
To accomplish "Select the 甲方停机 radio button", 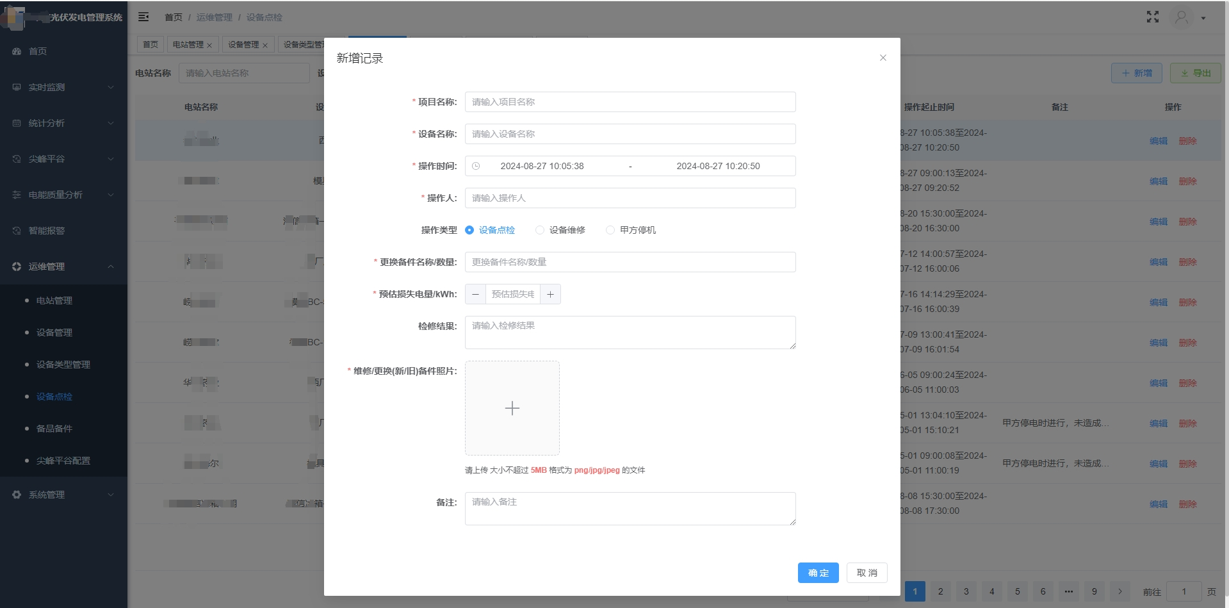I will tap(610, 230).
